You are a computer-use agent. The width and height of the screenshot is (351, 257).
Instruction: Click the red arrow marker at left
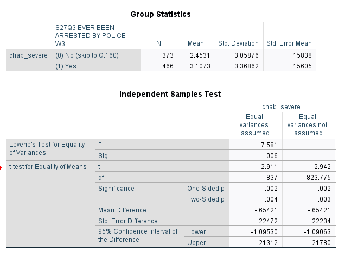pyautogui.click(x=1, y=167)
